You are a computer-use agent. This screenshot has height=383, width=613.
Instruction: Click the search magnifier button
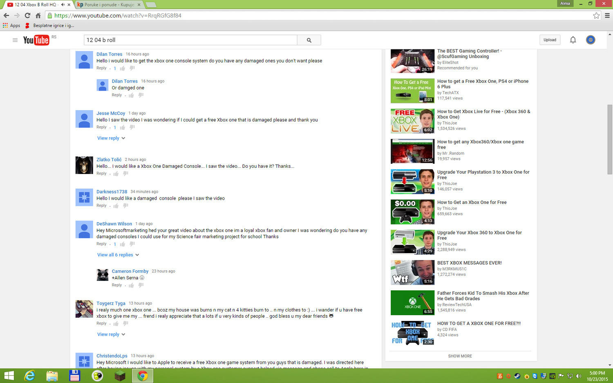[x=309, y=40]
